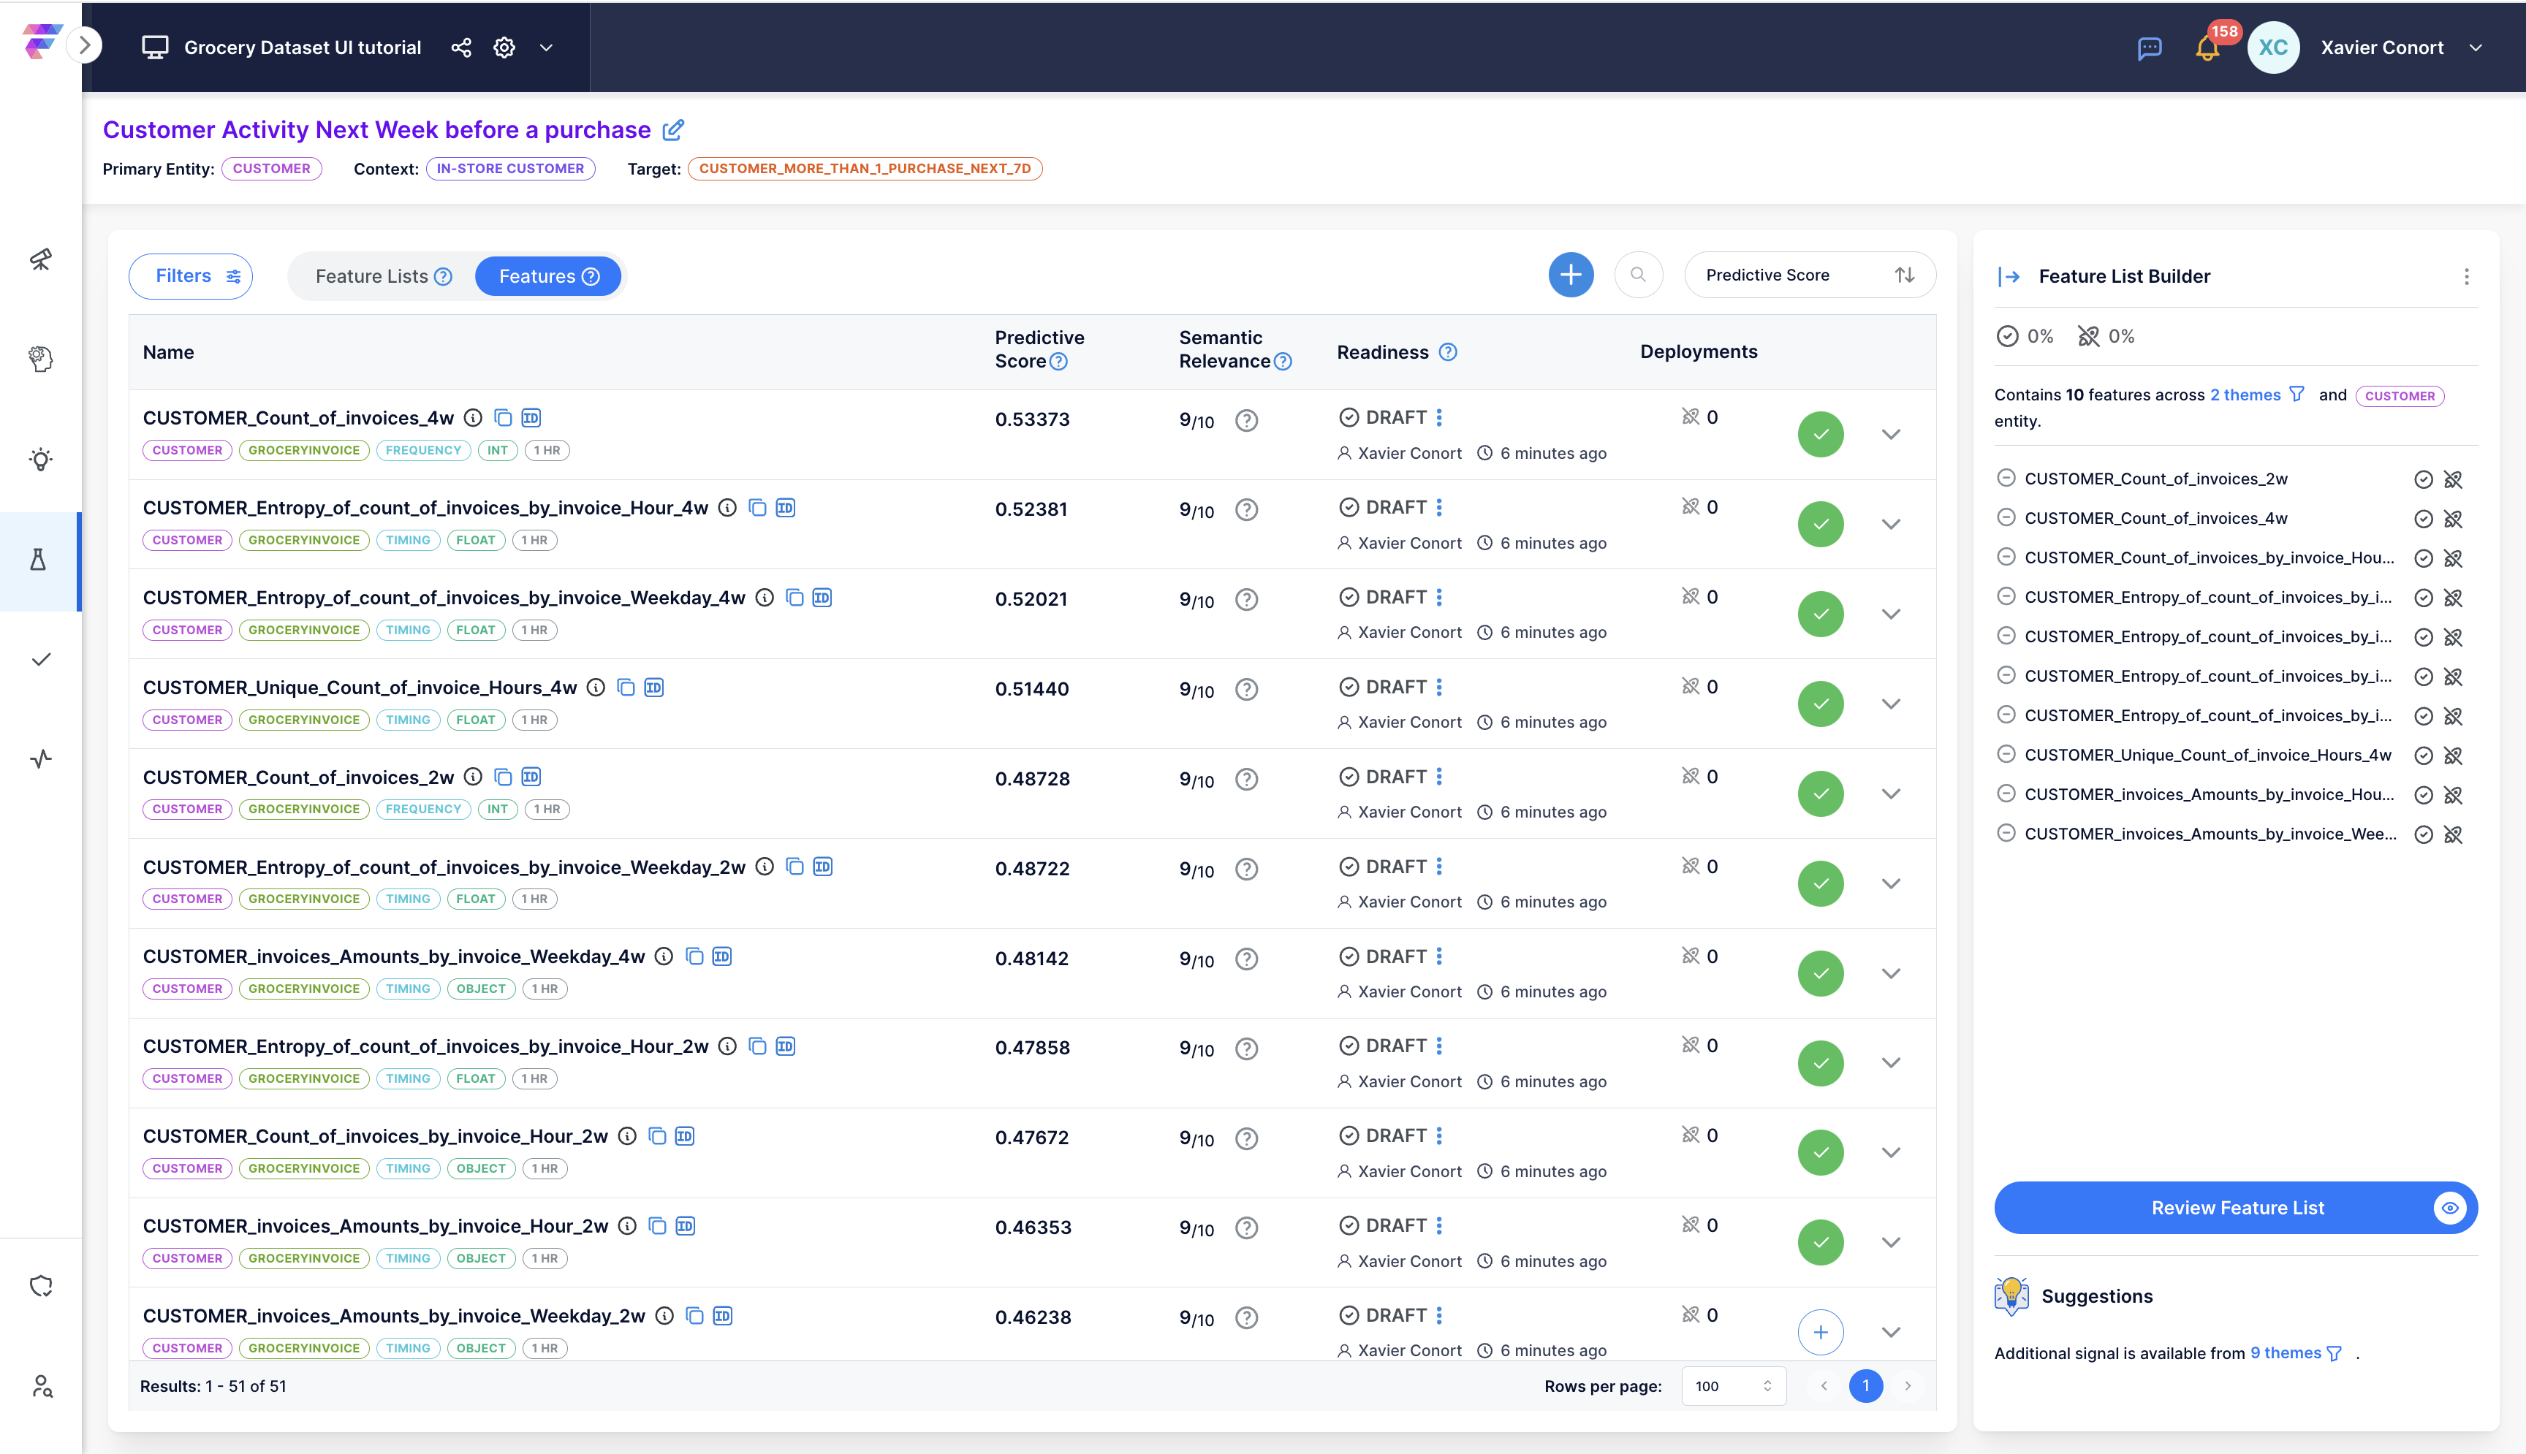Click the user search icon in sidebar
The width and height of the screenshot is (2526, 1454).
(x=41, y=1386)
